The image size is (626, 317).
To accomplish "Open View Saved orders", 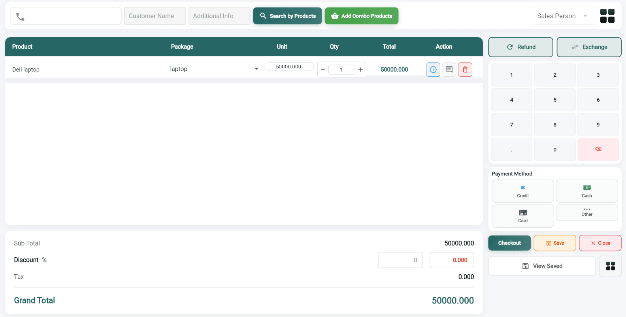I will (542, 266).
